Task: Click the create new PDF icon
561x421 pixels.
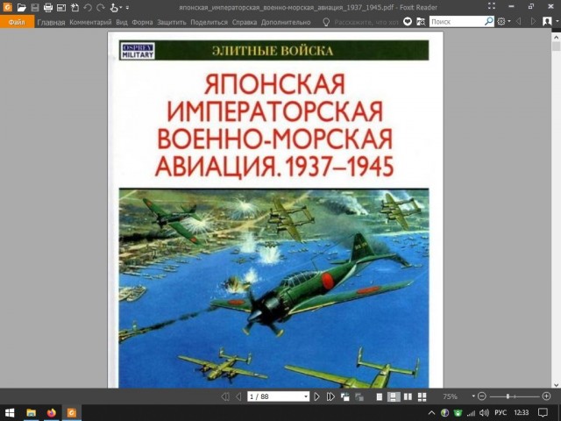Action: point(75,7)
